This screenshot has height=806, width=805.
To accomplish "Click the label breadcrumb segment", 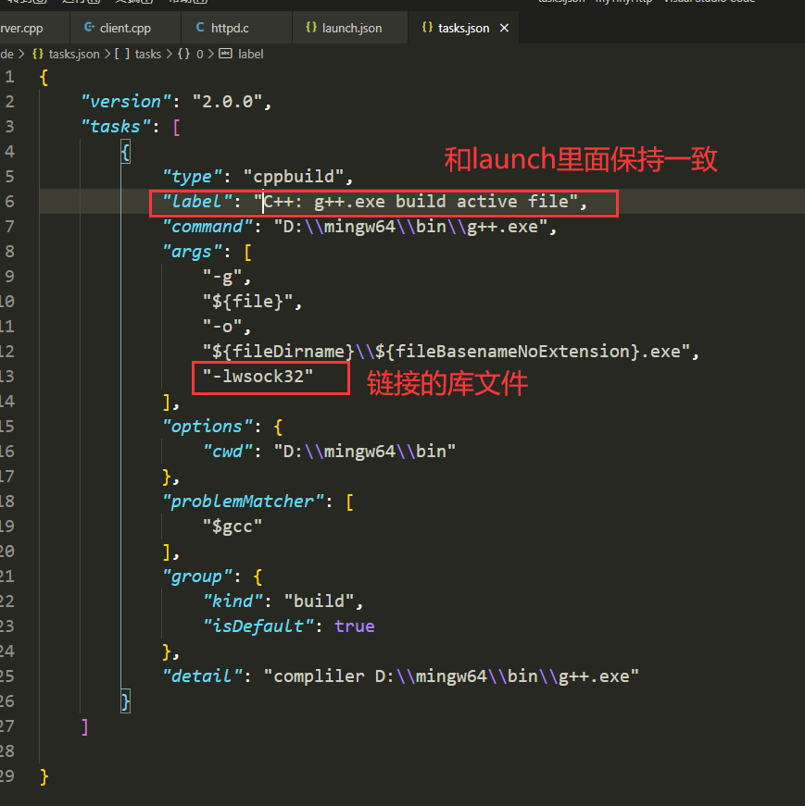I will click(251, 54).
